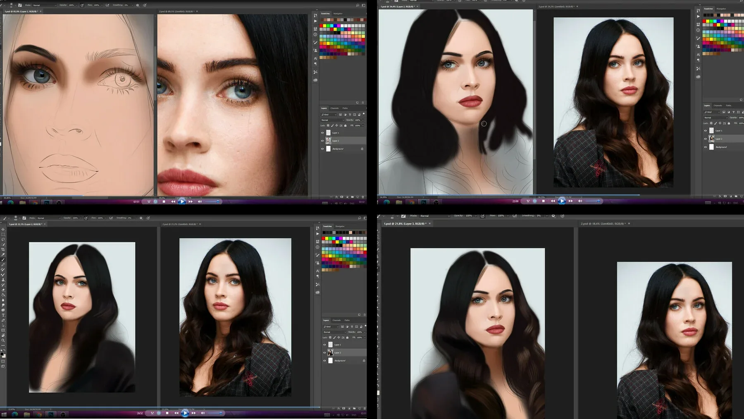This screenshot has width=744, height=419.
Task: Select the Crop tool
Action: click(4, 249)
